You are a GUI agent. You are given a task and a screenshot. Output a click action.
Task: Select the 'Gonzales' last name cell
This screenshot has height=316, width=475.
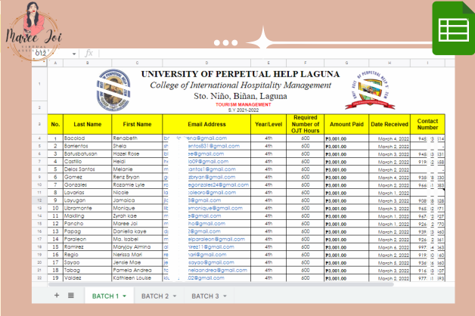point(87,184)
